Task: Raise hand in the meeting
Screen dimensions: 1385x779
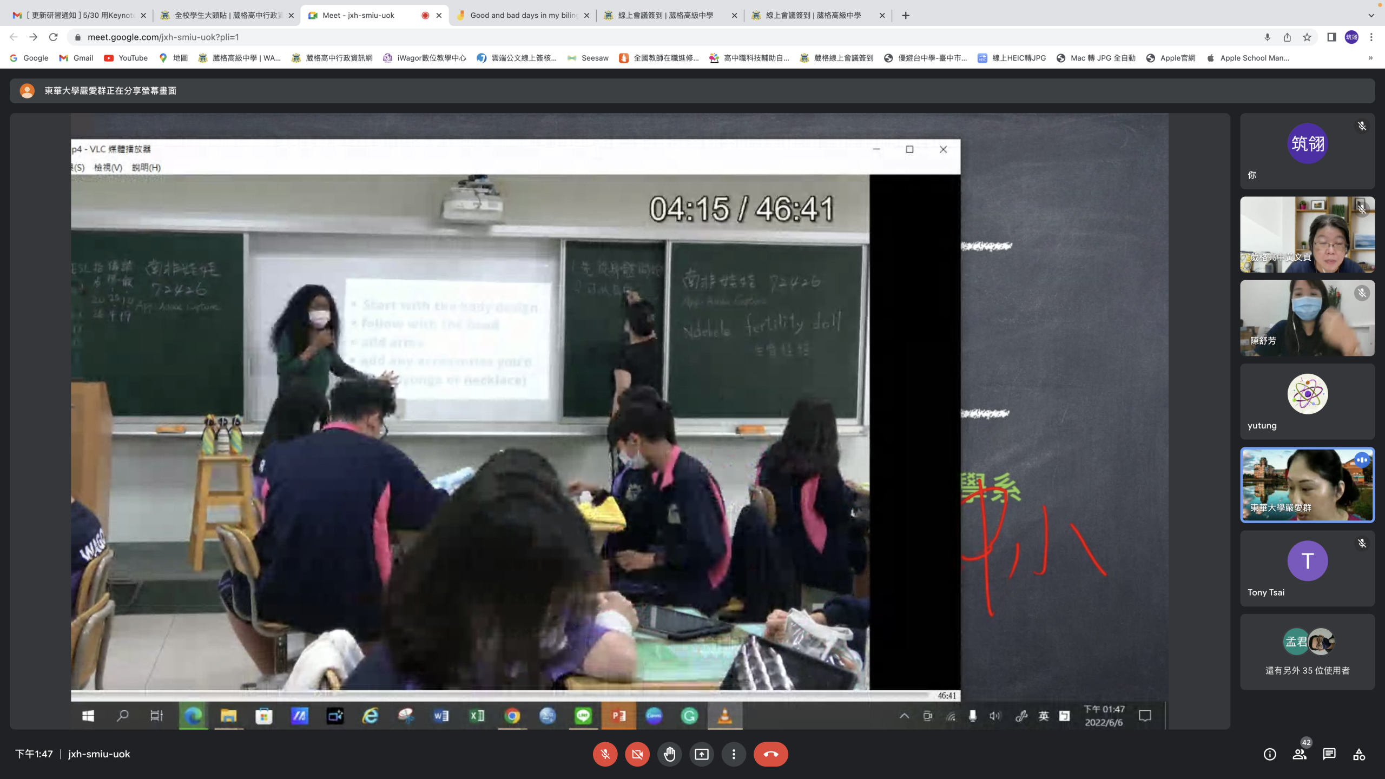Action: (669, 754)
